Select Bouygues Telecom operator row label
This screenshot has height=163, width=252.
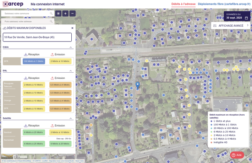tap(9, 85)
